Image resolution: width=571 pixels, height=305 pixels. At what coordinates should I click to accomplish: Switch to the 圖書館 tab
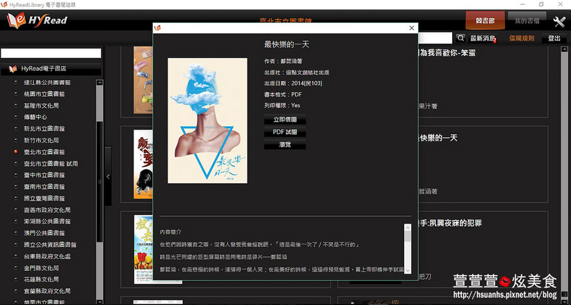pyautogui.click(x=485, y=21)
